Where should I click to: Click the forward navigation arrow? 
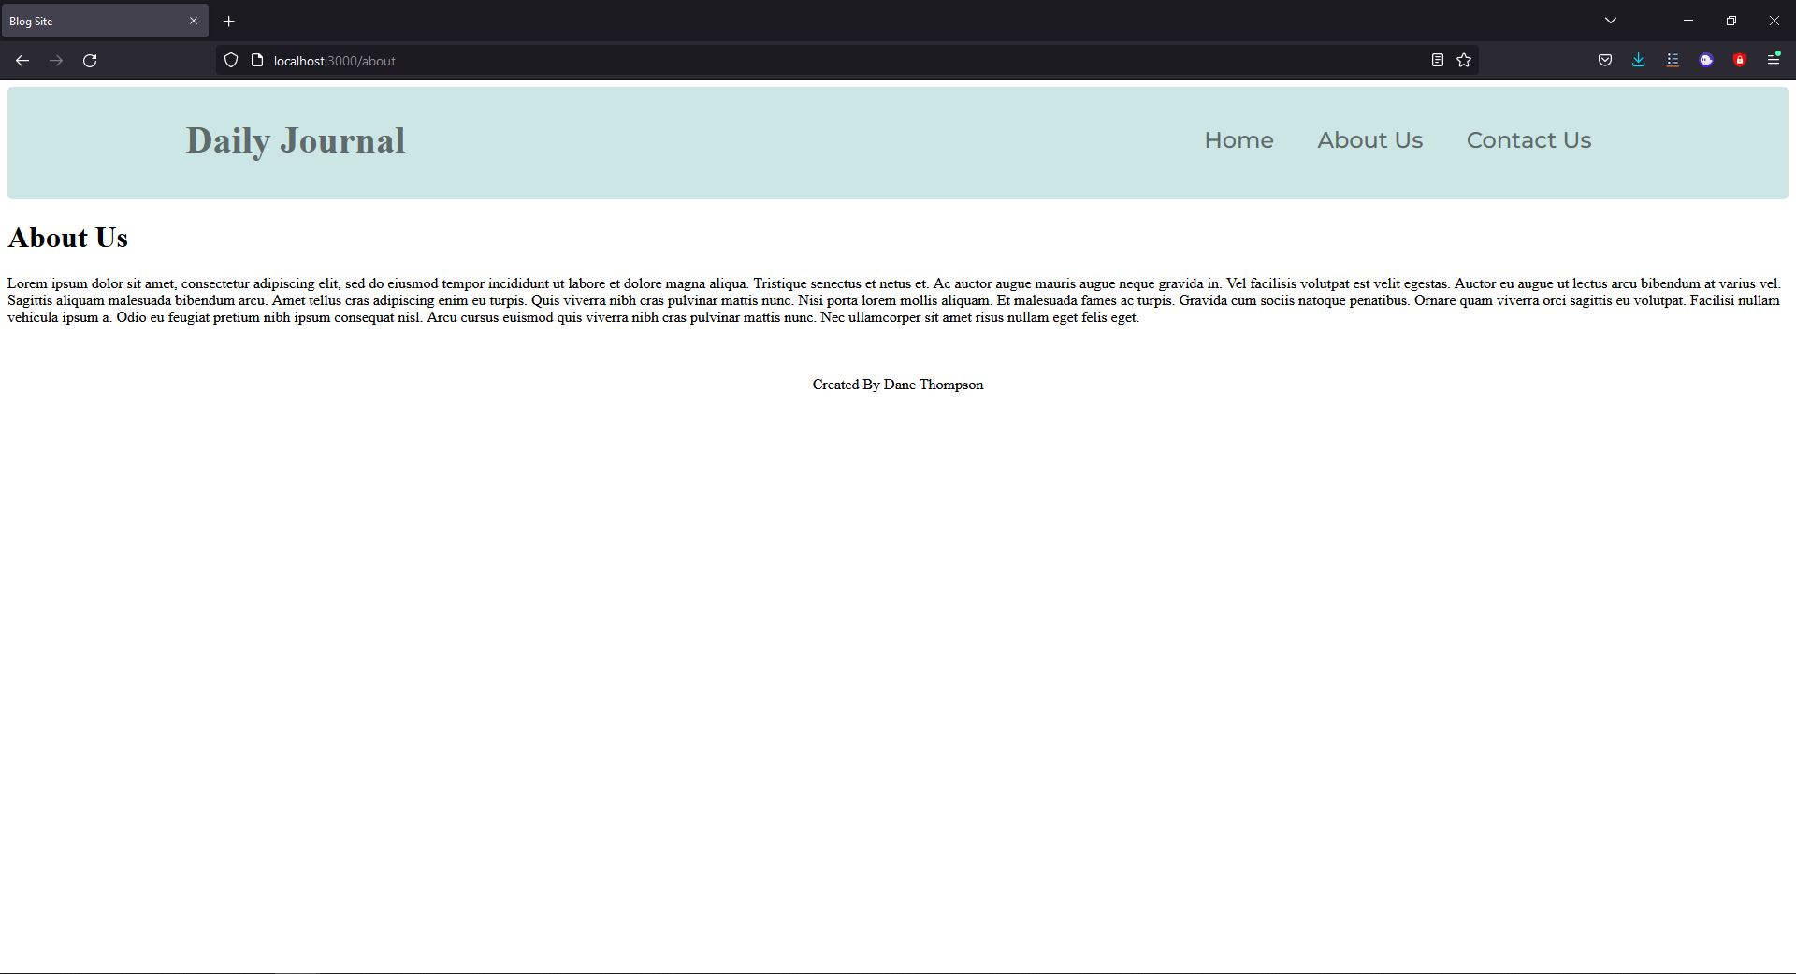click(x=56, y=61)
